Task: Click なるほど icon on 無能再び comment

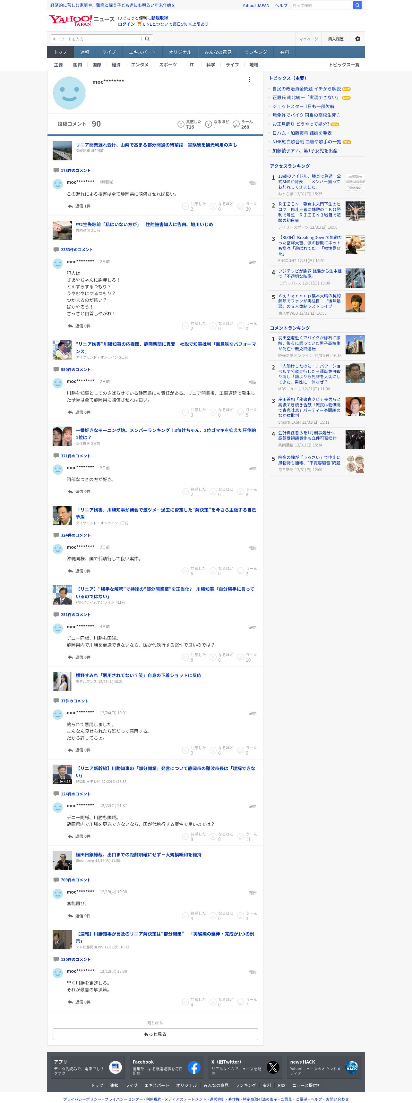Action: coord(213,916)
